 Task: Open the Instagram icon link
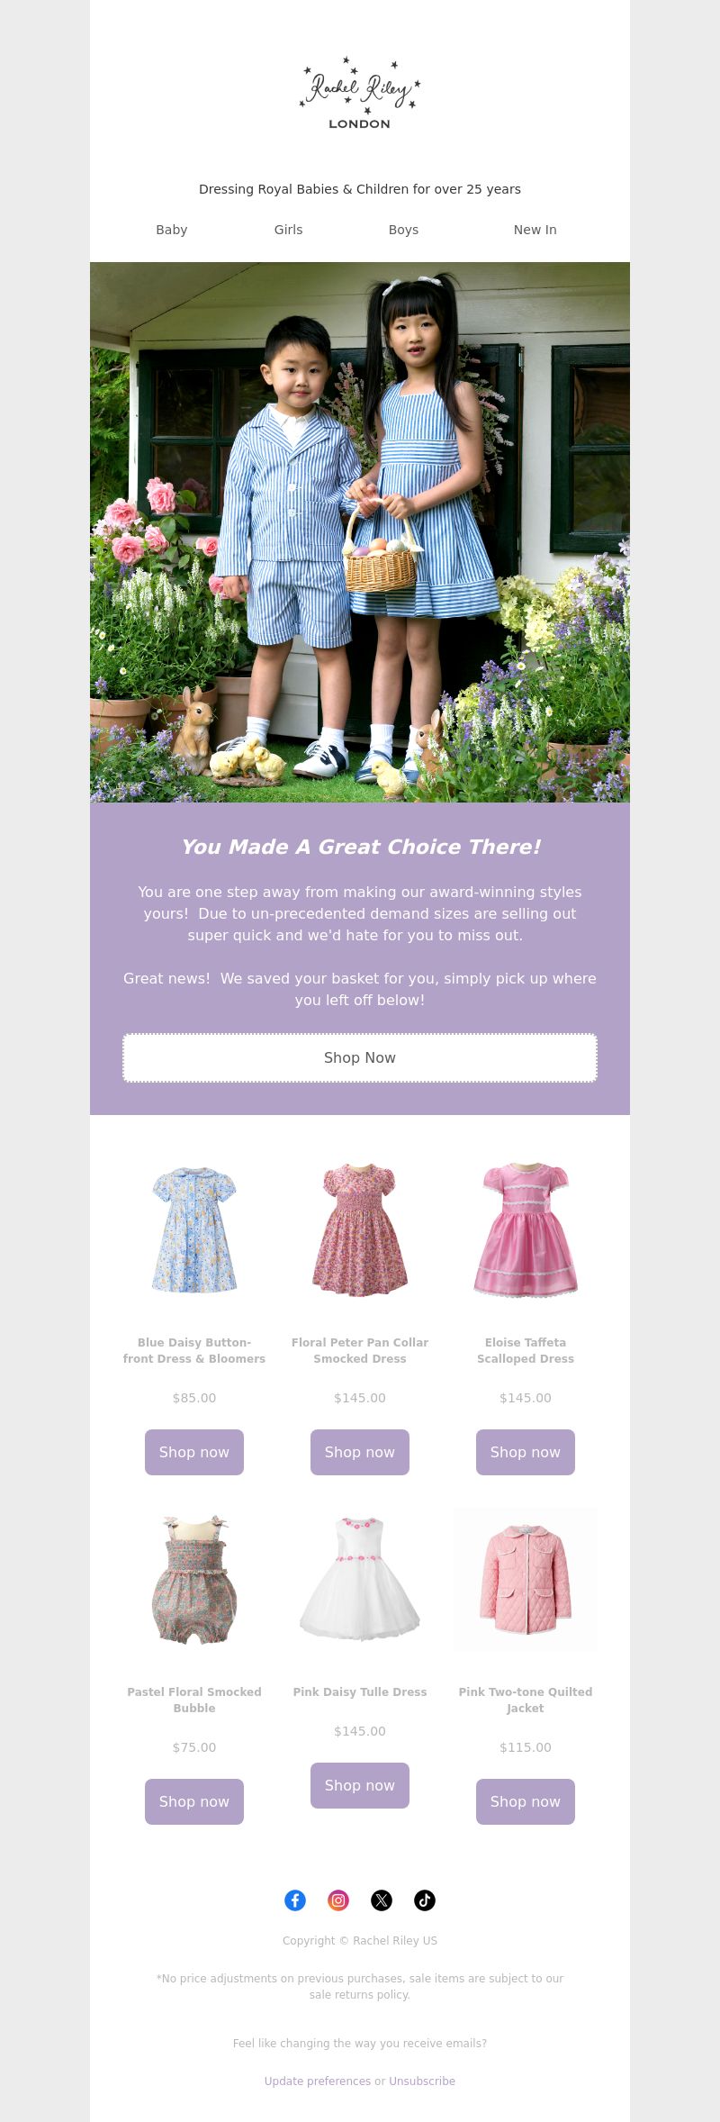coord(338,1900)
